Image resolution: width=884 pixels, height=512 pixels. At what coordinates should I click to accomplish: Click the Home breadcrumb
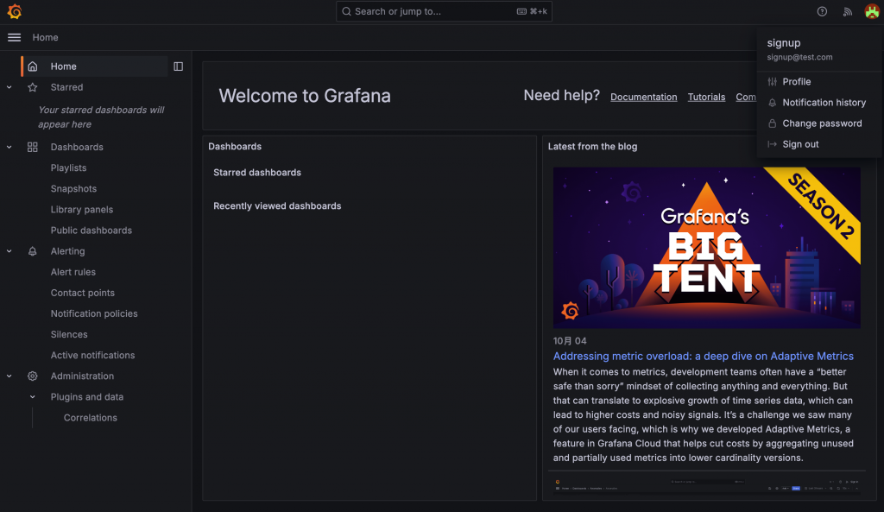click(x=45, y=37)
